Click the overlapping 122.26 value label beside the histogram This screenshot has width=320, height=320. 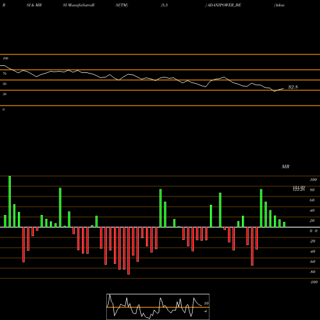299,189
